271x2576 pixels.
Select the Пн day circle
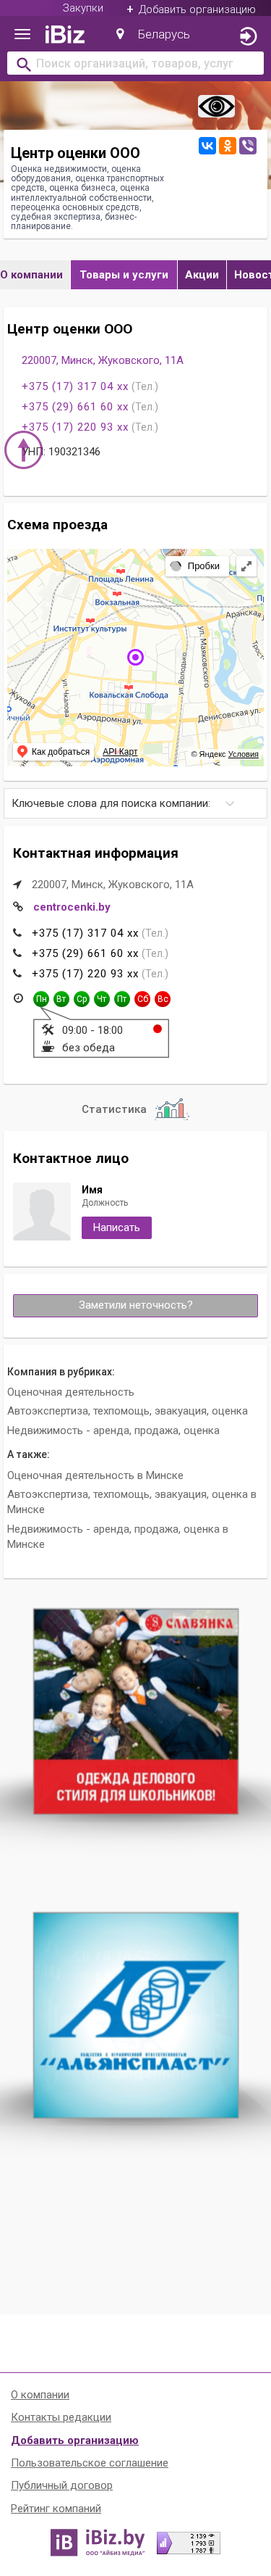pyautogui.click(x=41, y=999)
